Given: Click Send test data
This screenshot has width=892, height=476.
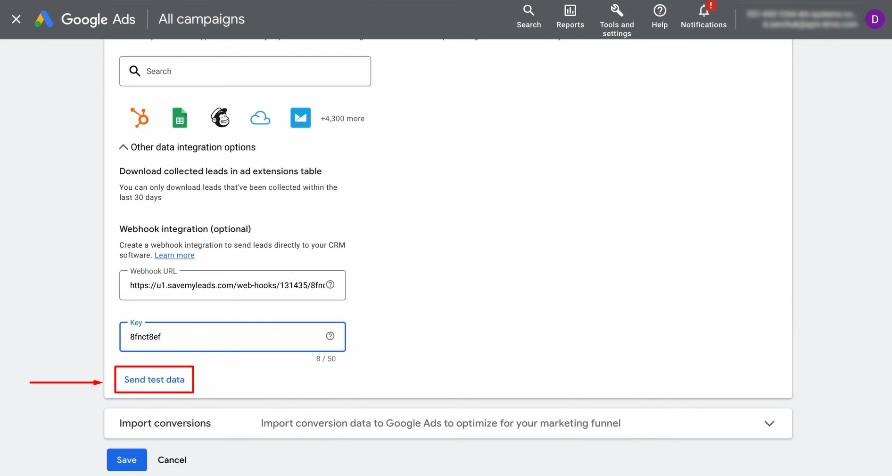Looking at the screenshot, I should (154, 379).
